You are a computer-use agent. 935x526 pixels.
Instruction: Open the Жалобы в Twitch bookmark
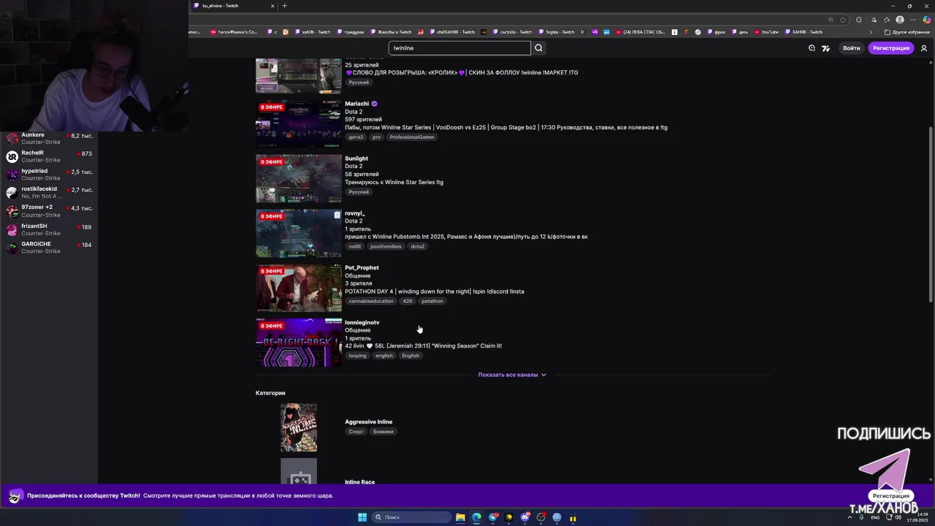391,32
